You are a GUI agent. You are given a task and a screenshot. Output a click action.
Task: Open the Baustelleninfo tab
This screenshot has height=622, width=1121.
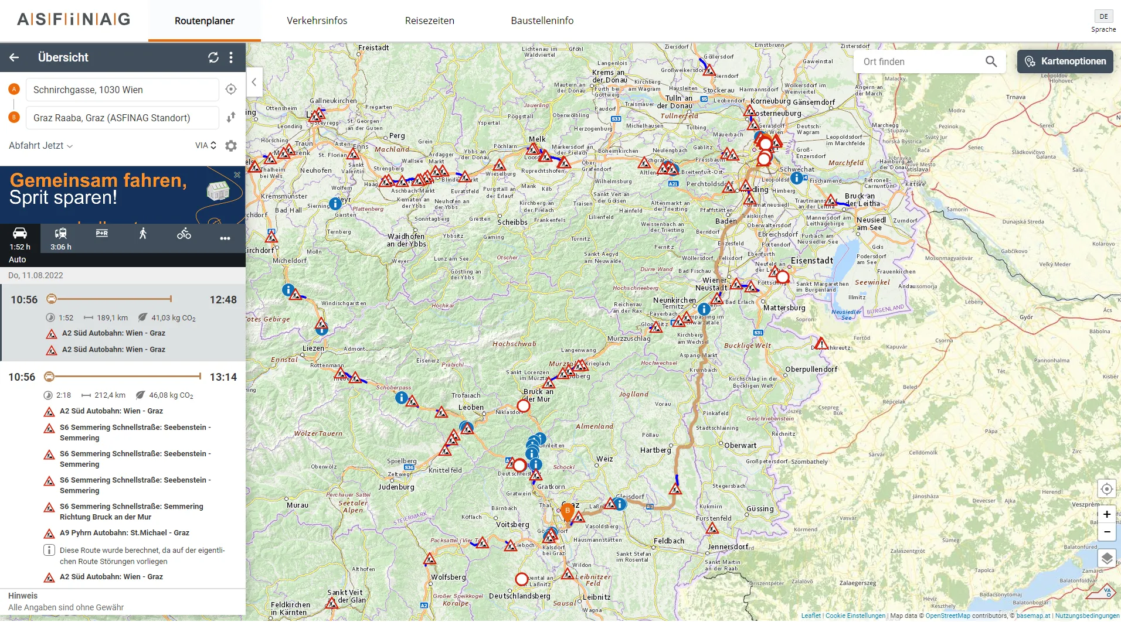542,20
